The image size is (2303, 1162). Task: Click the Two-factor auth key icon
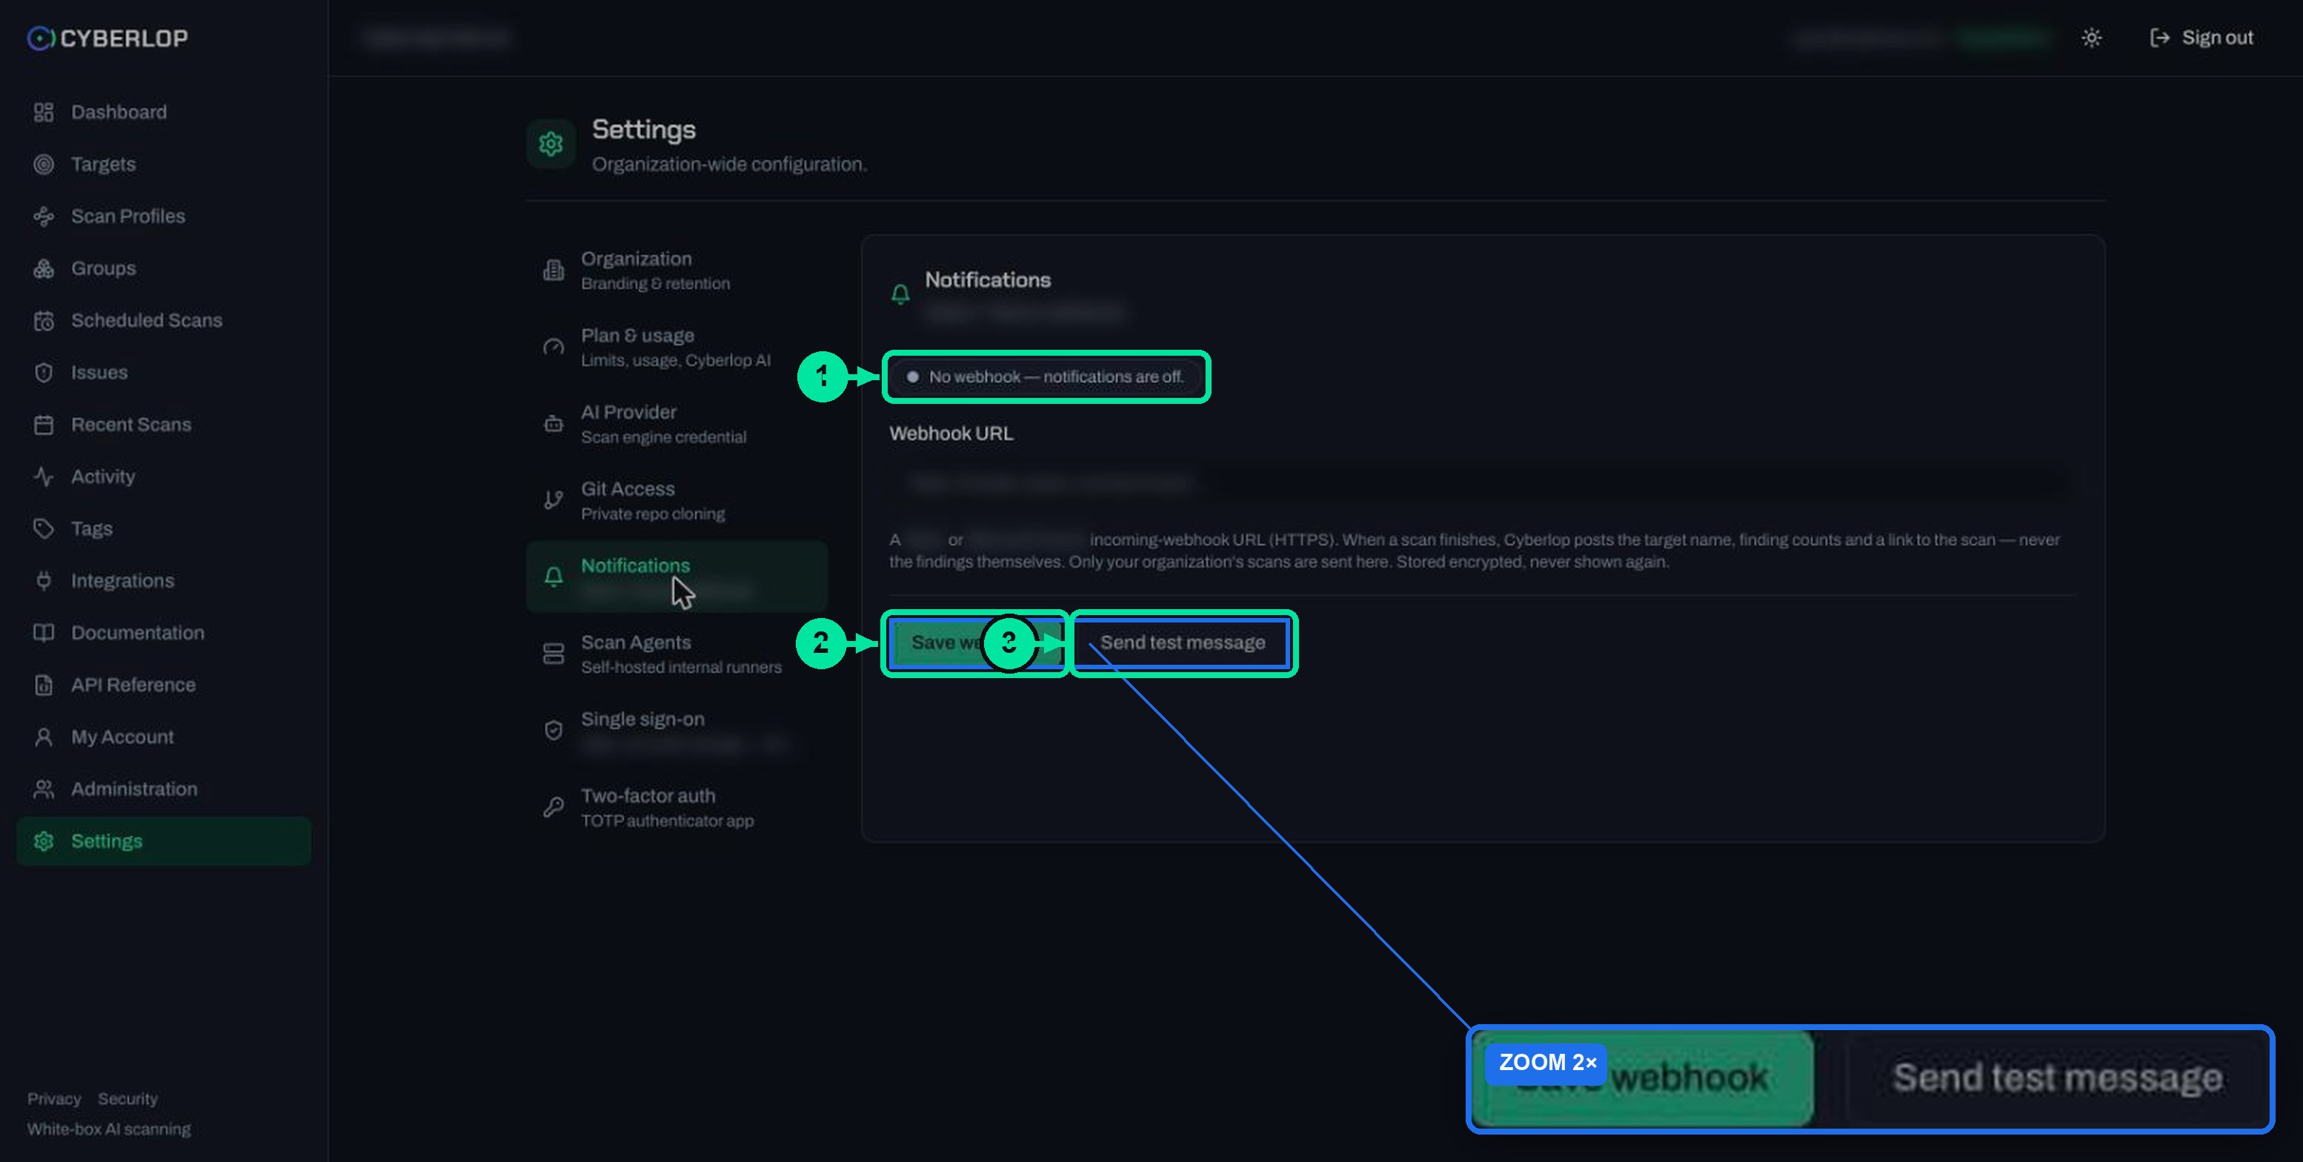[554, 807]
